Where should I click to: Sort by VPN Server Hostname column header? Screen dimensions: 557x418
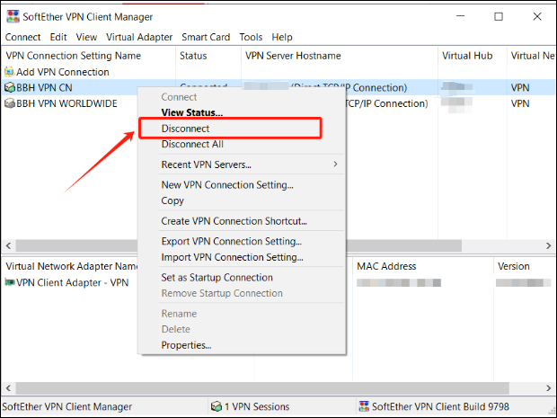coord(293,56)
